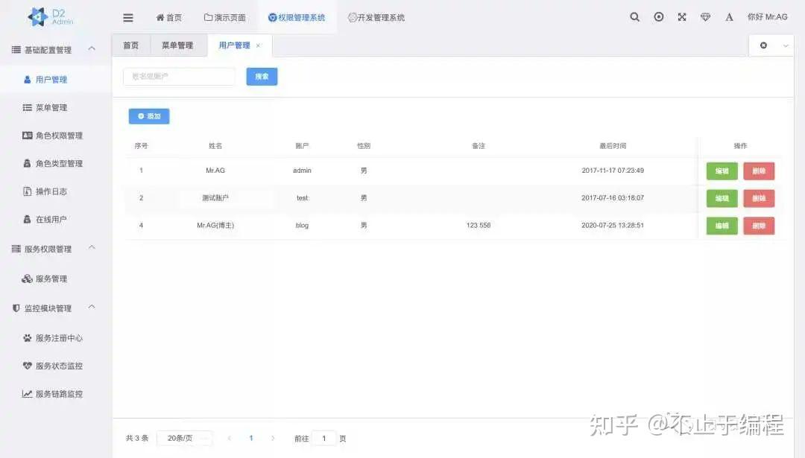This screenshot has width=805, height=458.
Task: Click the 性别 column header
Action: [364, 146]
